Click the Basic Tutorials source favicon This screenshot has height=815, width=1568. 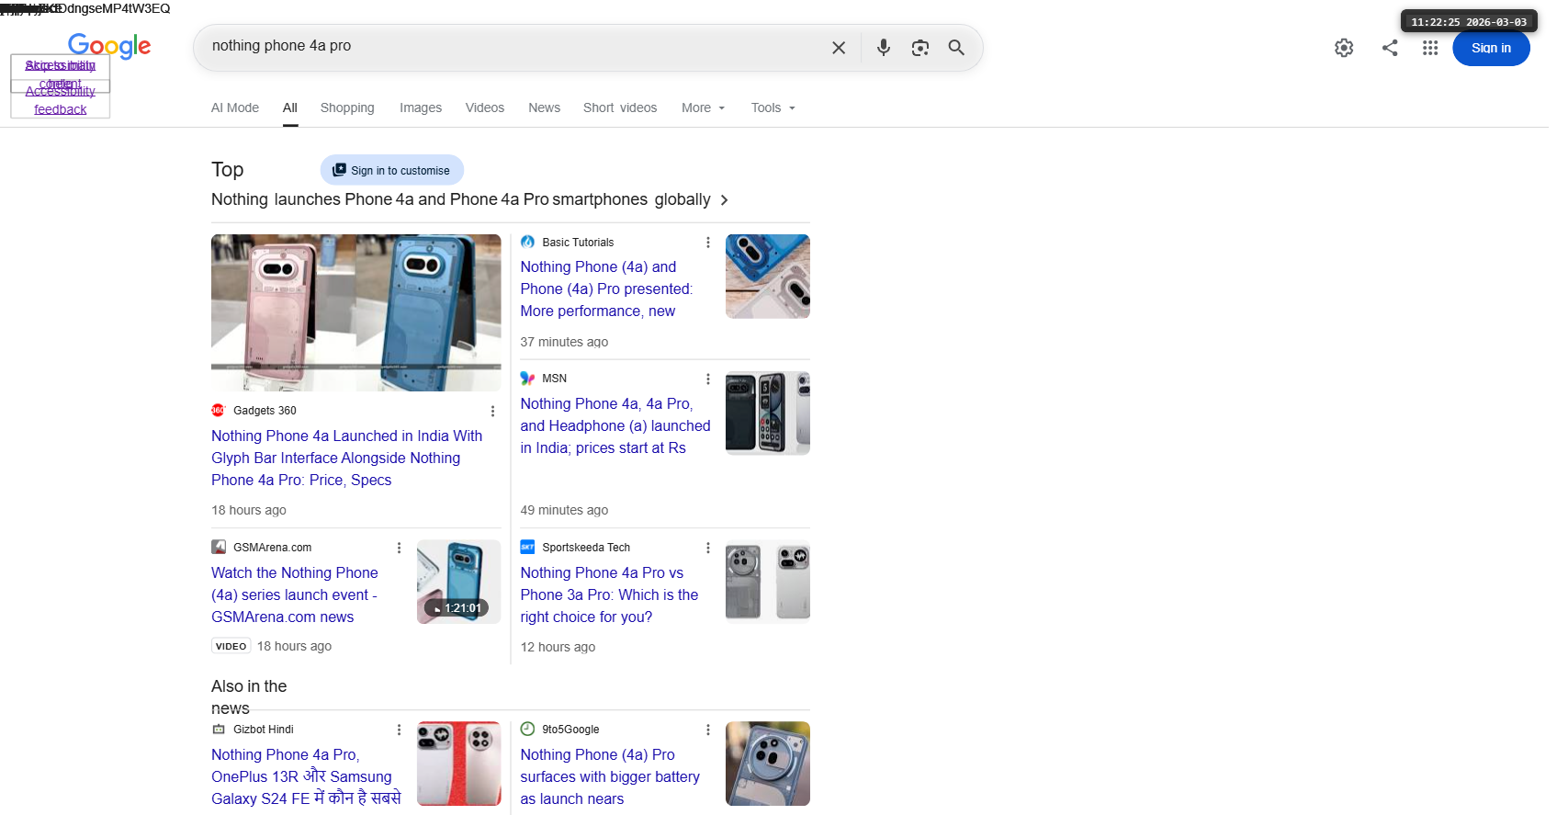527,243
